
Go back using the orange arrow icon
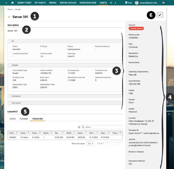(x=9, y=17)
